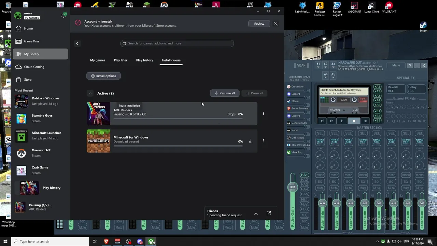Toggle cassette output B1 in Voicemeeter
The image size is (437, 246).
(377, 111)
